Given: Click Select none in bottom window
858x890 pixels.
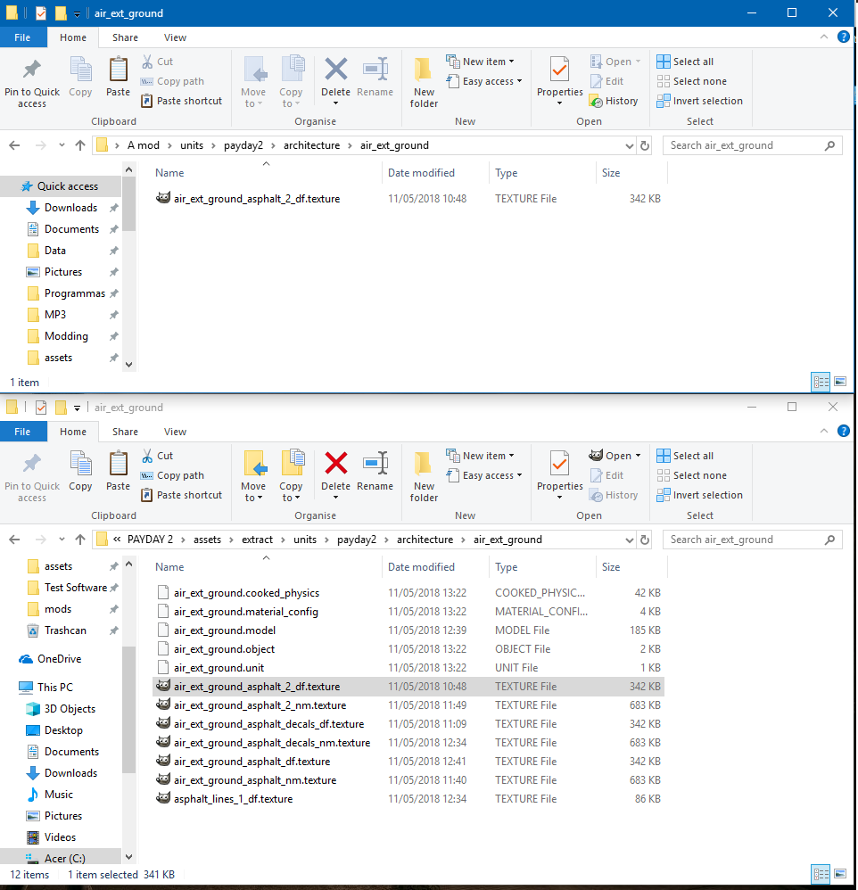Looking at the screenshot, I should click(691, 475).
